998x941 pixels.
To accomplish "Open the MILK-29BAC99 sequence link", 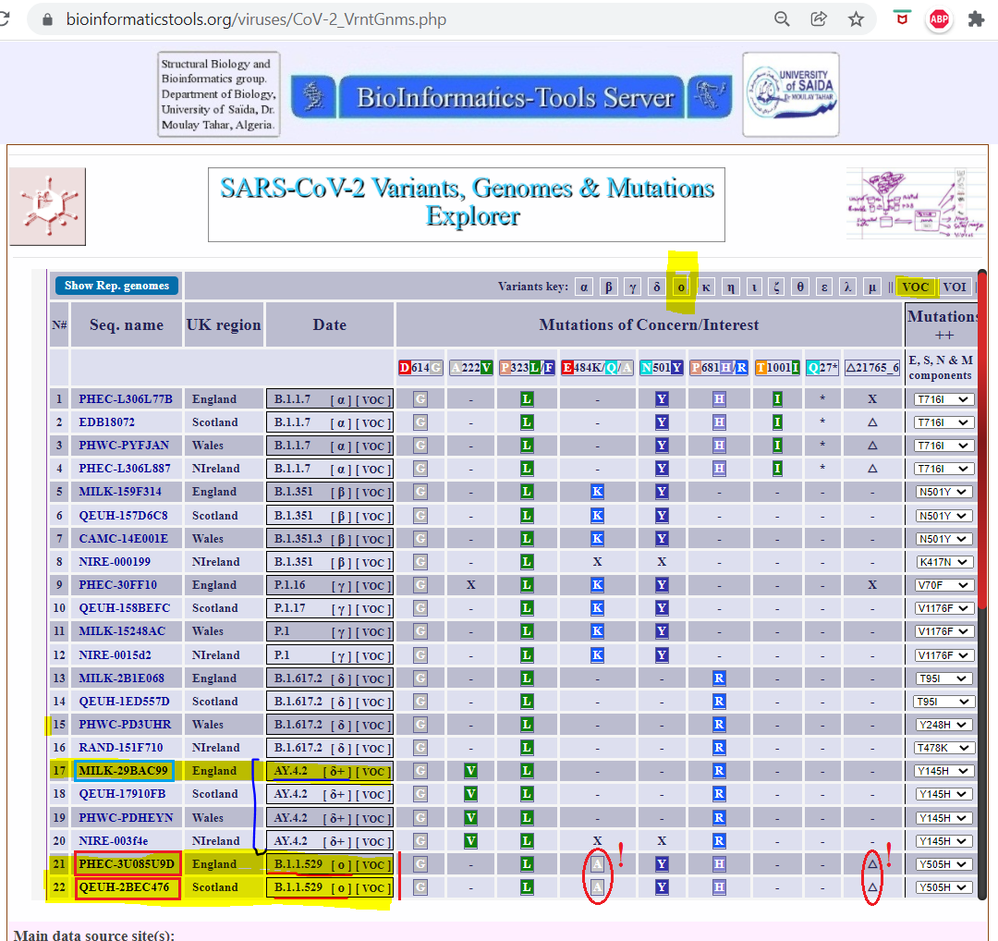I will [x=124, y=771].
